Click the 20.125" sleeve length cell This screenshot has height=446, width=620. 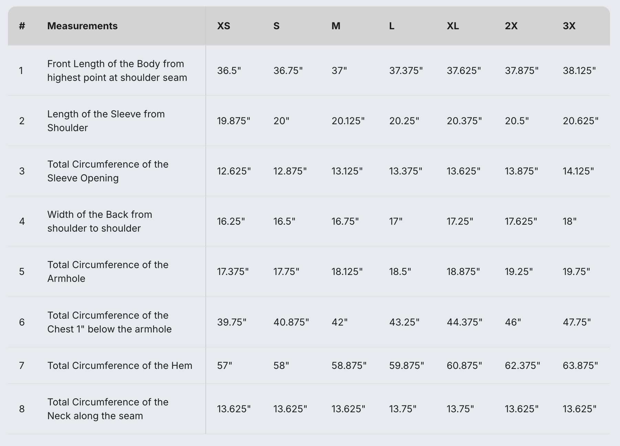(348, 121)
